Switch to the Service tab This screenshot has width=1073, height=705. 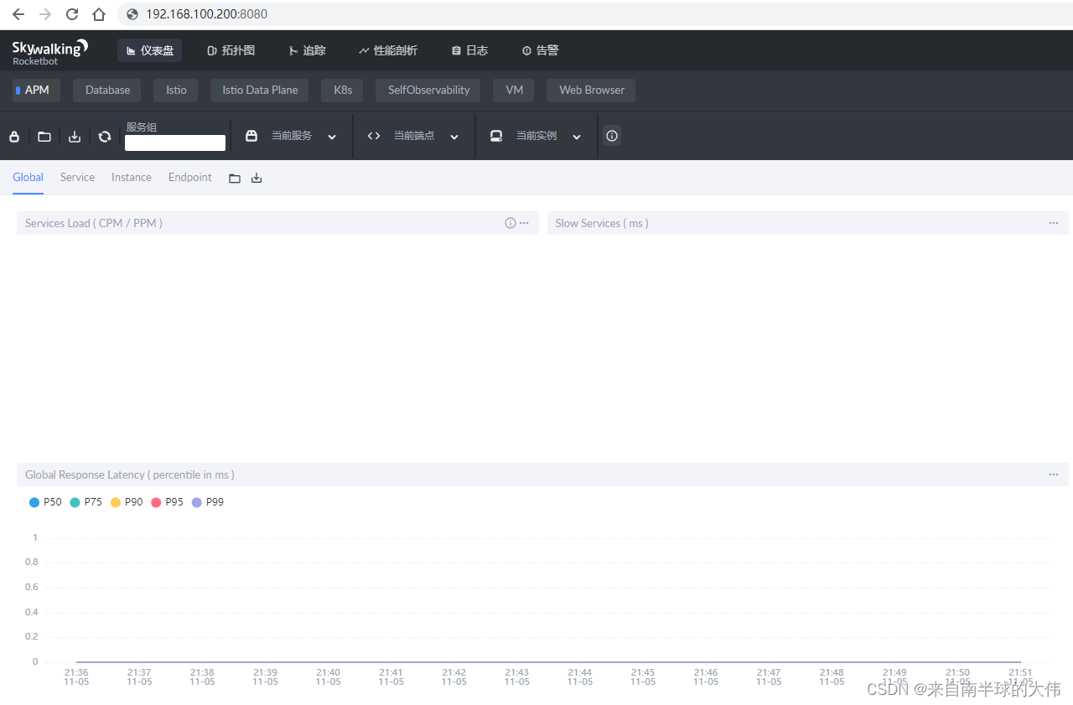77,177
